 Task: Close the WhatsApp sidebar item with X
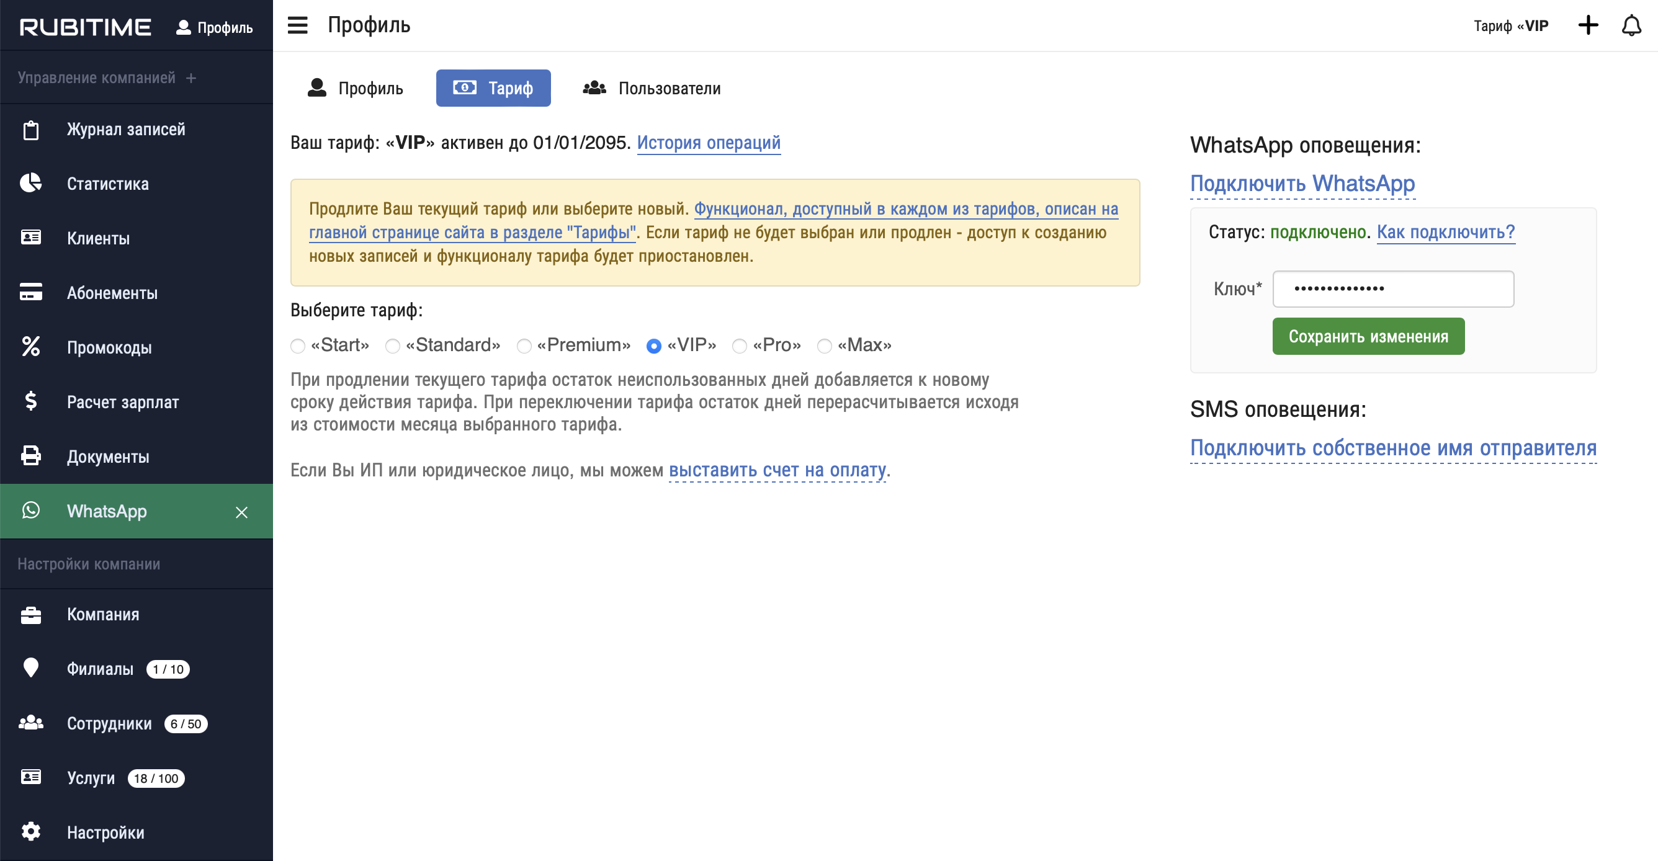click(241, 512)
